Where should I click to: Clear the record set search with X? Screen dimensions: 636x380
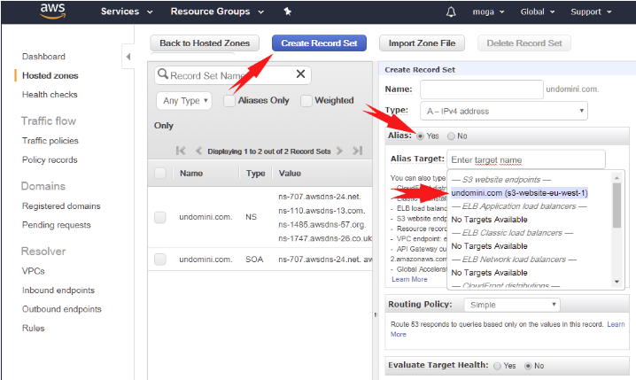pos(300,74)
